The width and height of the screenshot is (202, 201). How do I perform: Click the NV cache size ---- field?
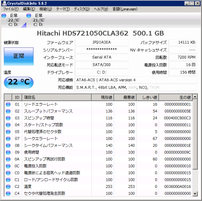pyautogui.click(x=183, y=50)
